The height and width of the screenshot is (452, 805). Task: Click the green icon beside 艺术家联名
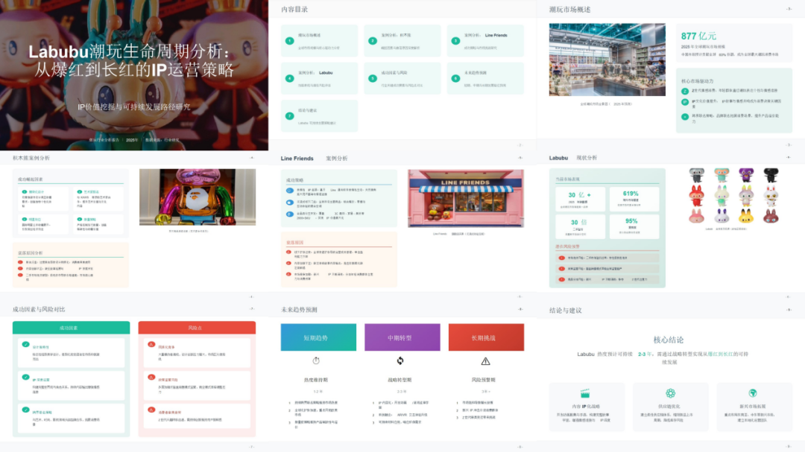pyautogui.click(x=80, y=192)
